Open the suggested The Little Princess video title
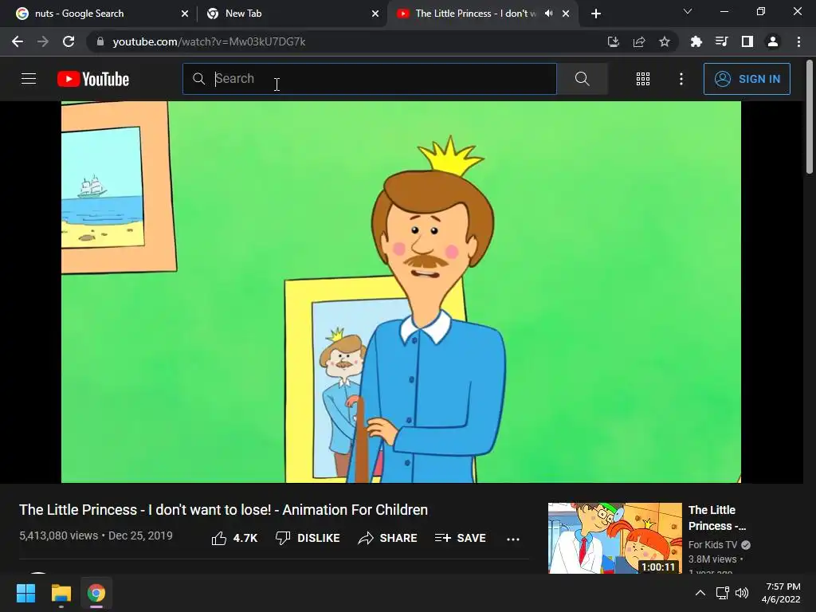The height and width of the screenshot is (612, 816). [717, 518]
